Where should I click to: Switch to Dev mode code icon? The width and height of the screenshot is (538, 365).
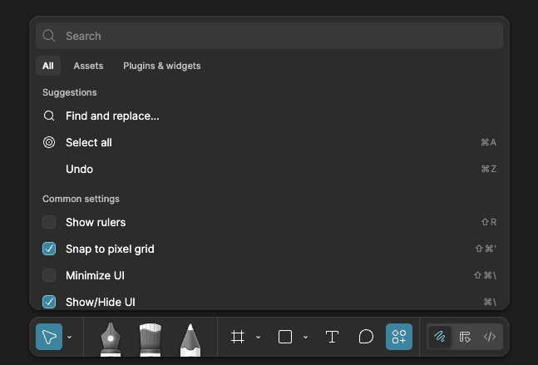(x=490, y=337)
